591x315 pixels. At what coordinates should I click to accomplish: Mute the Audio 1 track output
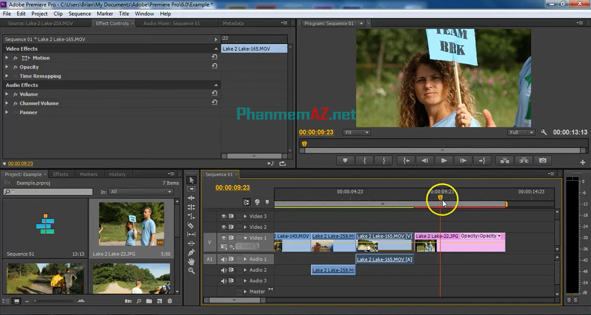click(224, 259)
